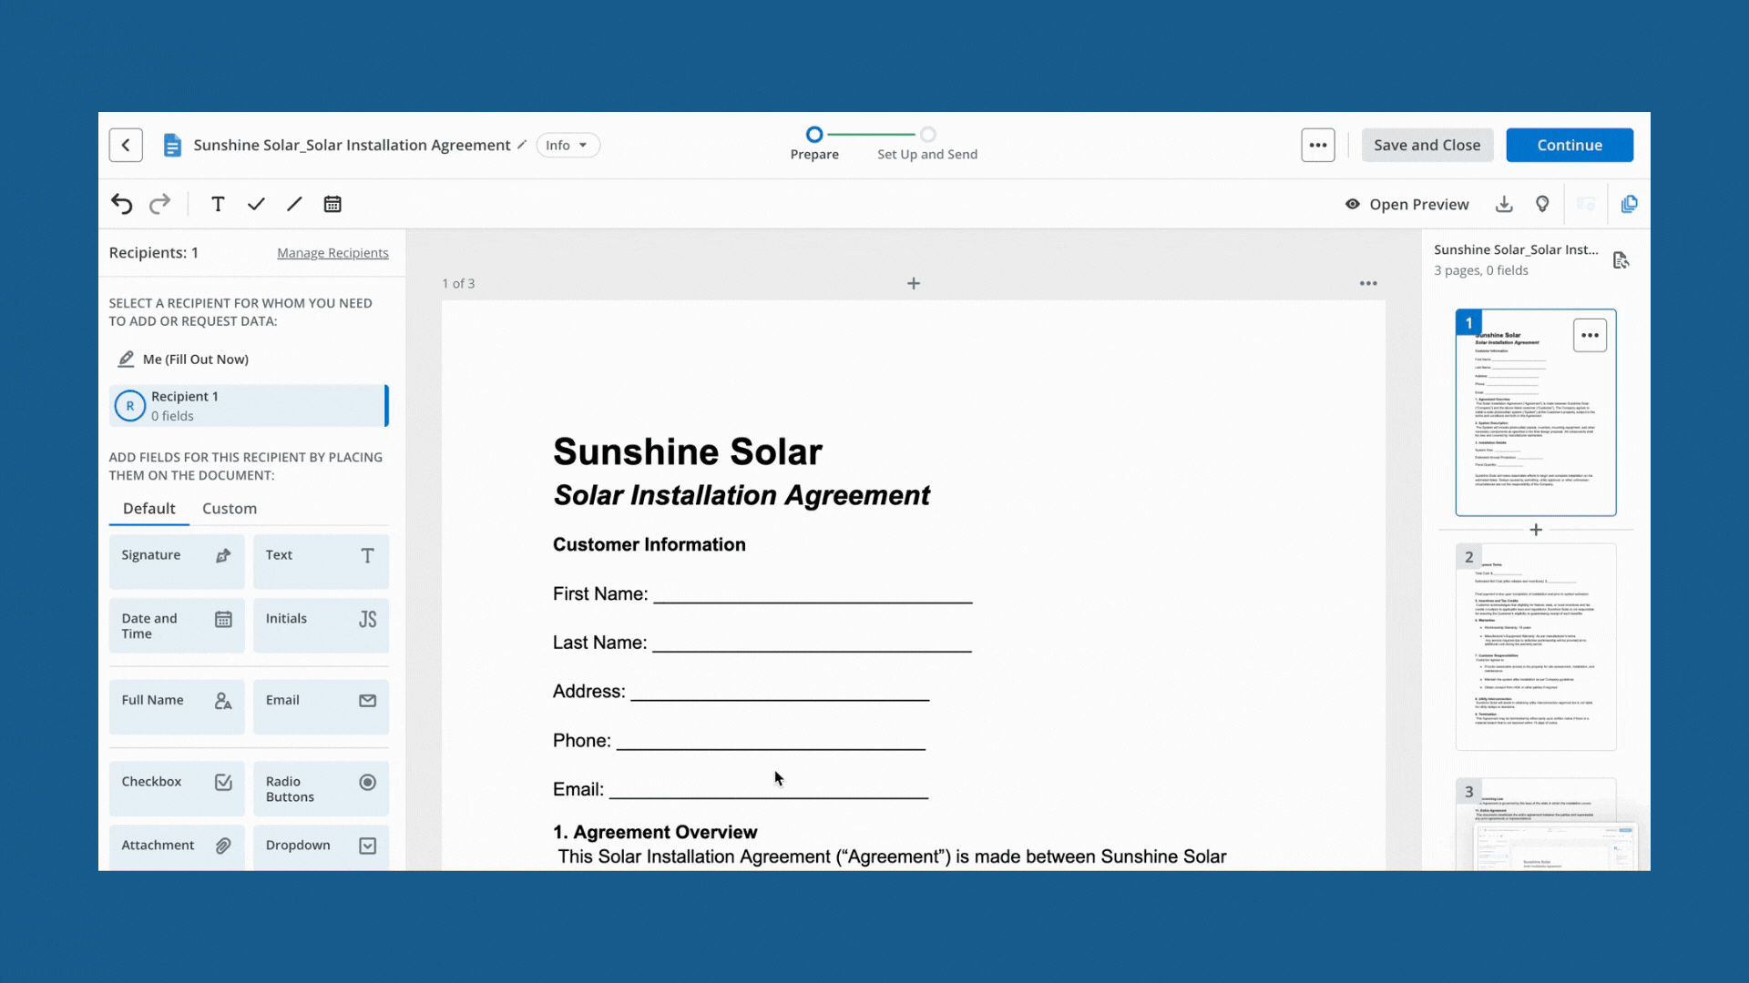Click the document settings icon in pages panel
This screenshot has height=983, width=1749.
pos(1621,260)
